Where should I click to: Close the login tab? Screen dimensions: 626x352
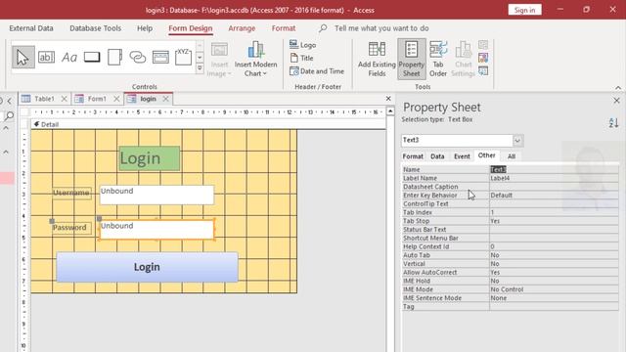coord(166,99)
